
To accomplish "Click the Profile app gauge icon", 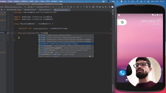I will [68, 7].
